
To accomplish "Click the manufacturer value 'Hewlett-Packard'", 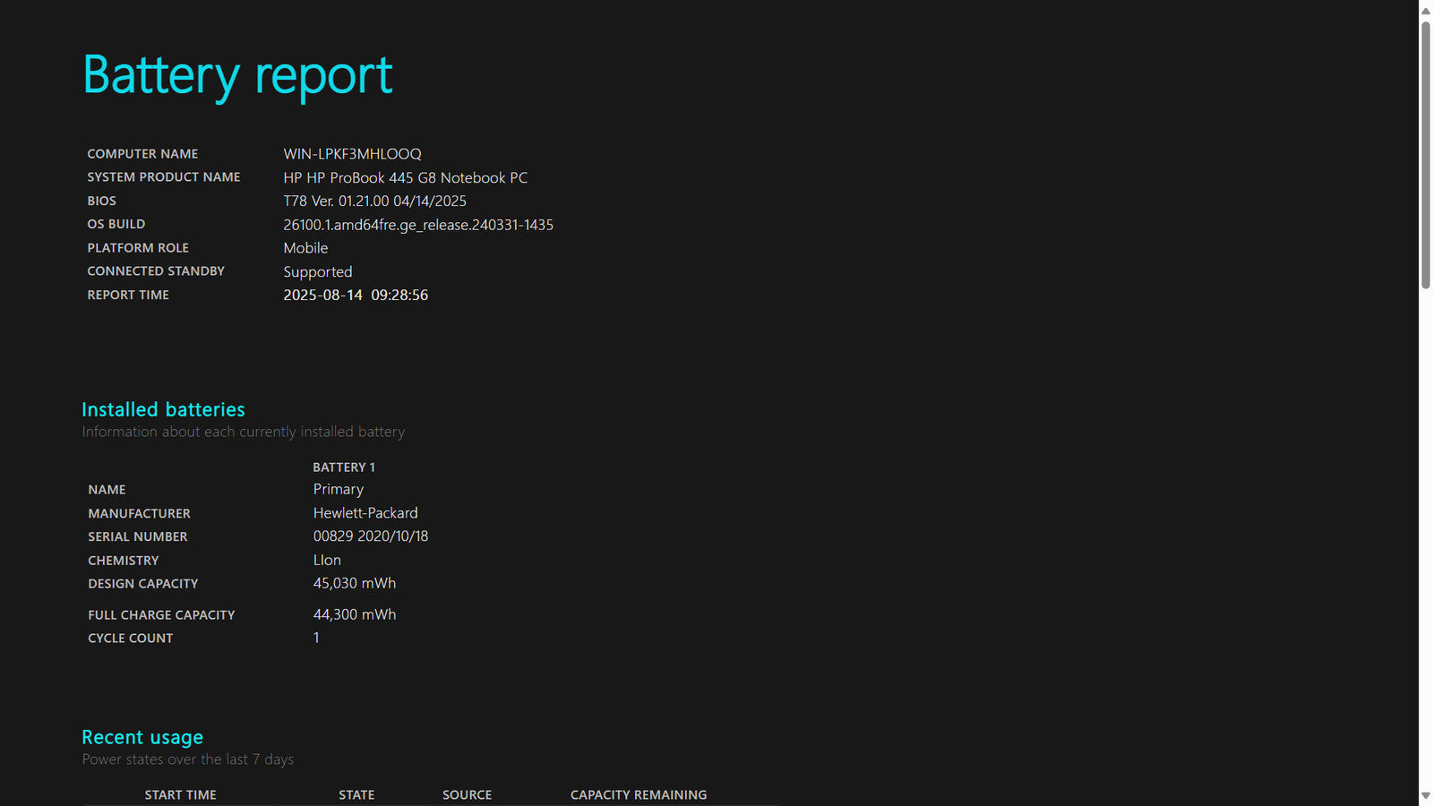I will click(x=365, y=512).
